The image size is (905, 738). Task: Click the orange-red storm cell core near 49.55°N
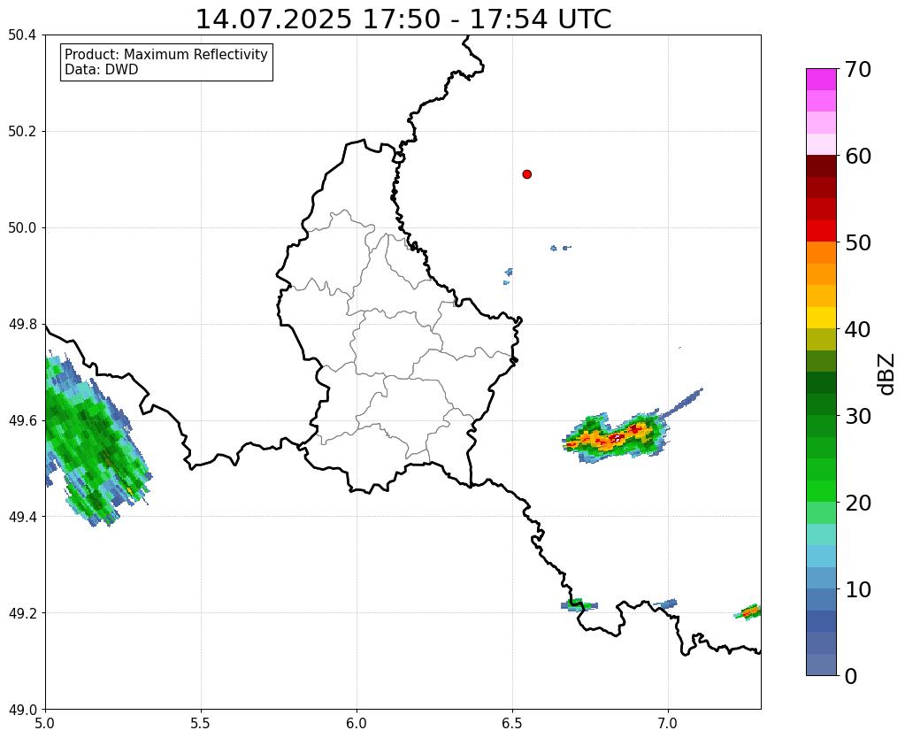coord(615,438)
